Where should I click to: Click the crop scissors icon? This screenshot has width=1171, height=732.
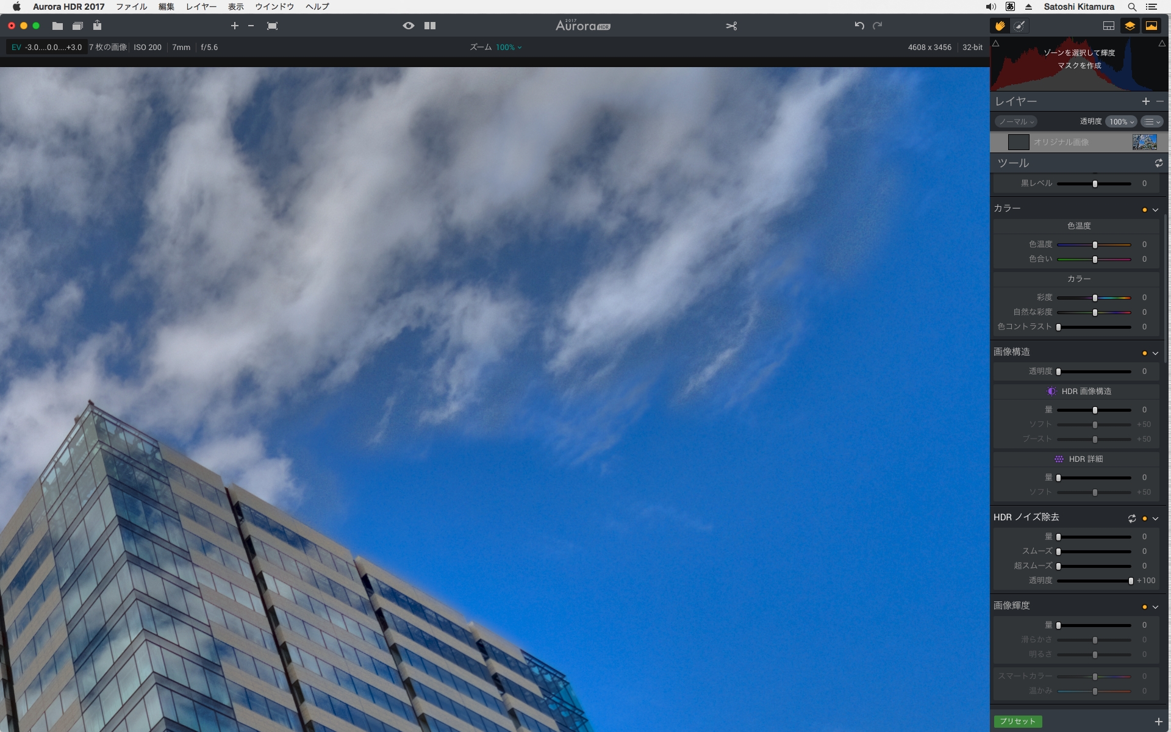[731, 26]
